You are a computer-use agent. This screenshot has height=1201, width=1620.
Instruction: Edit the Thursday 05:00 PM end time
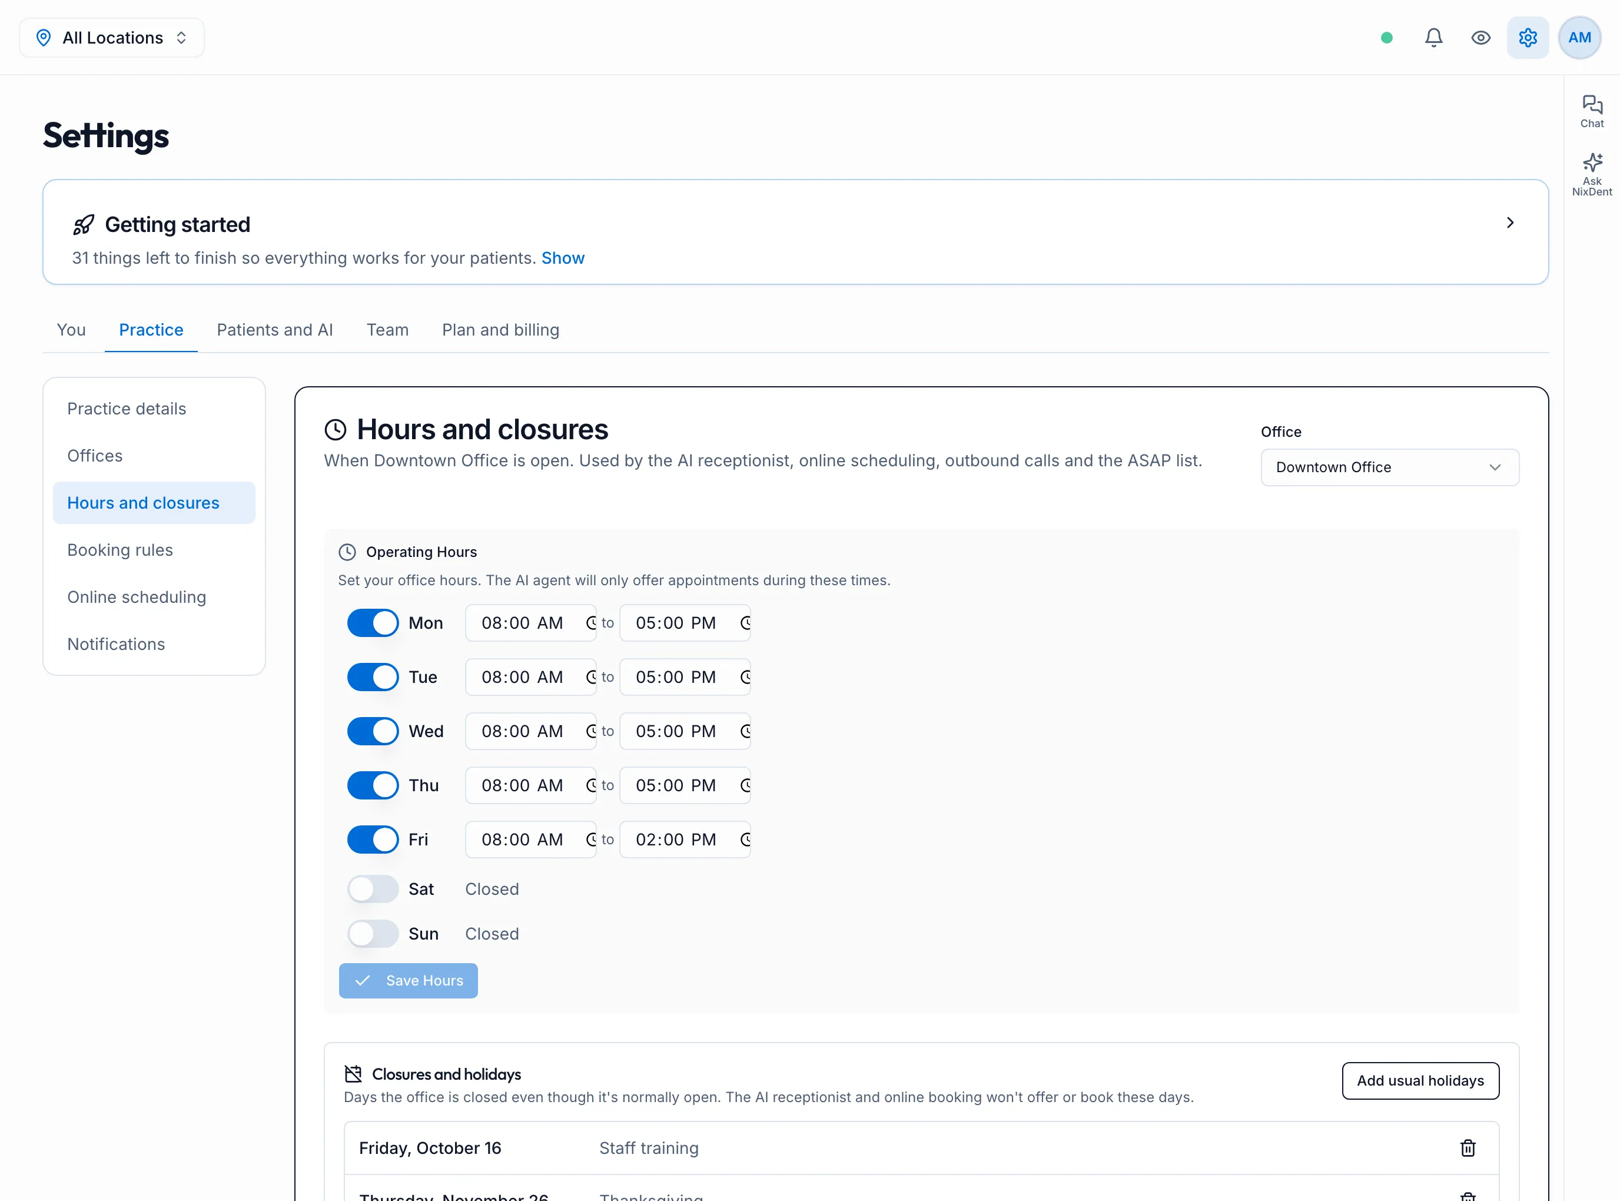pos(685,785)
